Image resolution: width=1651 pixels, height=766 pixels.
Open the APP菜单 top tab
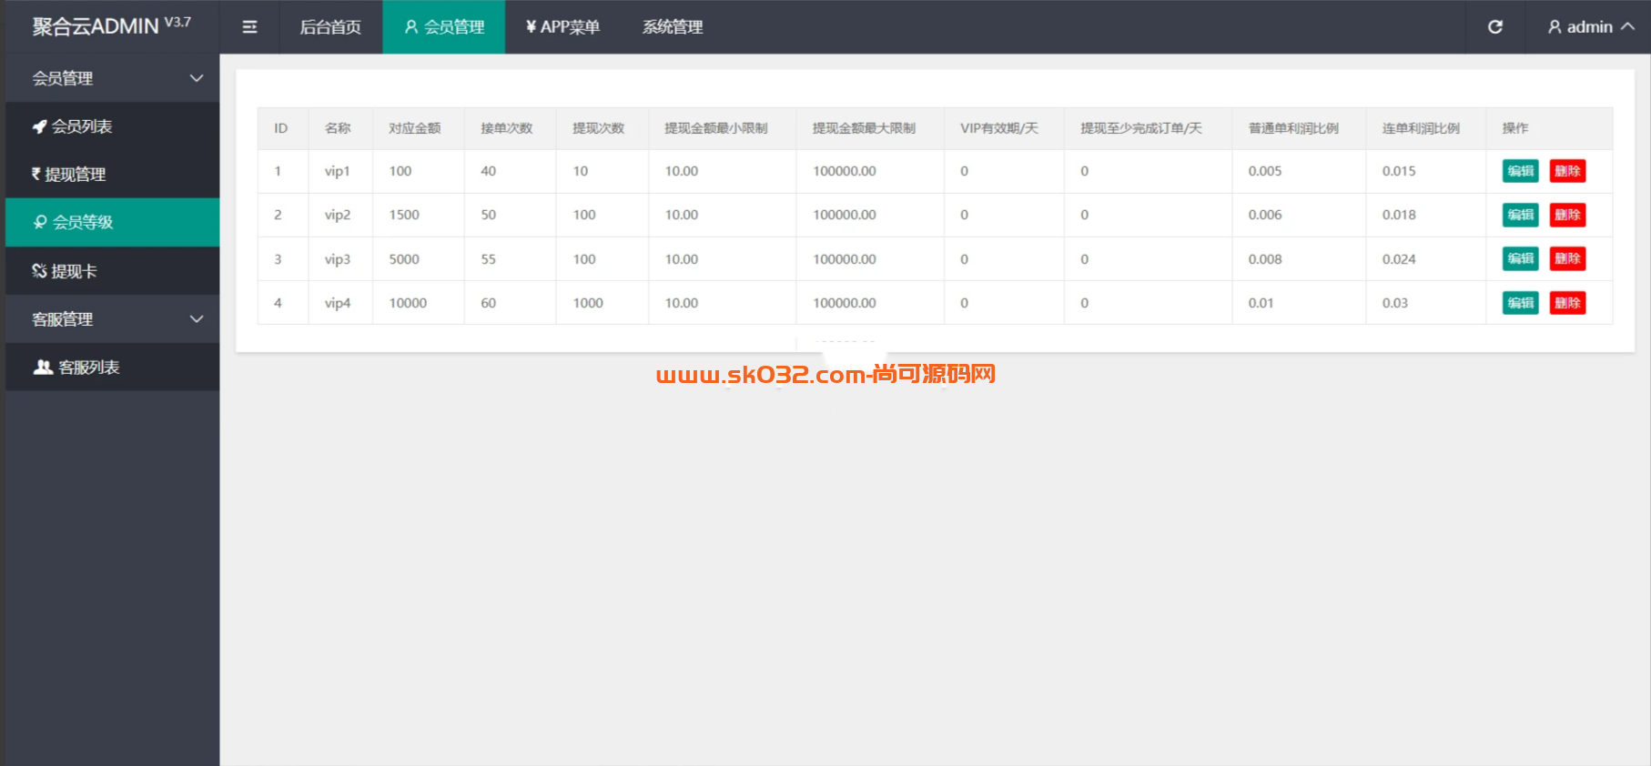tap(562, 27)
